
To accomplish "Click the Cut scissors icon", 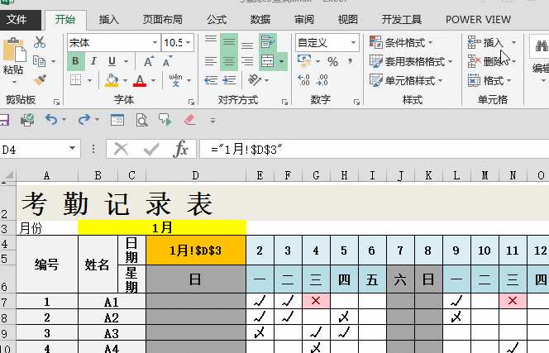I will pyautogui.click(x=40, y=42).
